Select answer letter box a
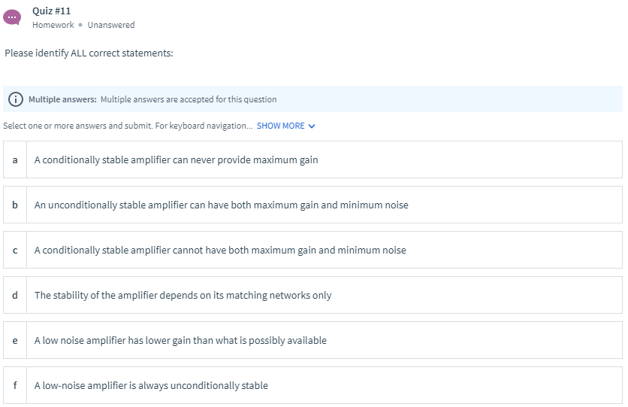Image resolution: width=628 pixels, height=407 pixels. point(15,160)
